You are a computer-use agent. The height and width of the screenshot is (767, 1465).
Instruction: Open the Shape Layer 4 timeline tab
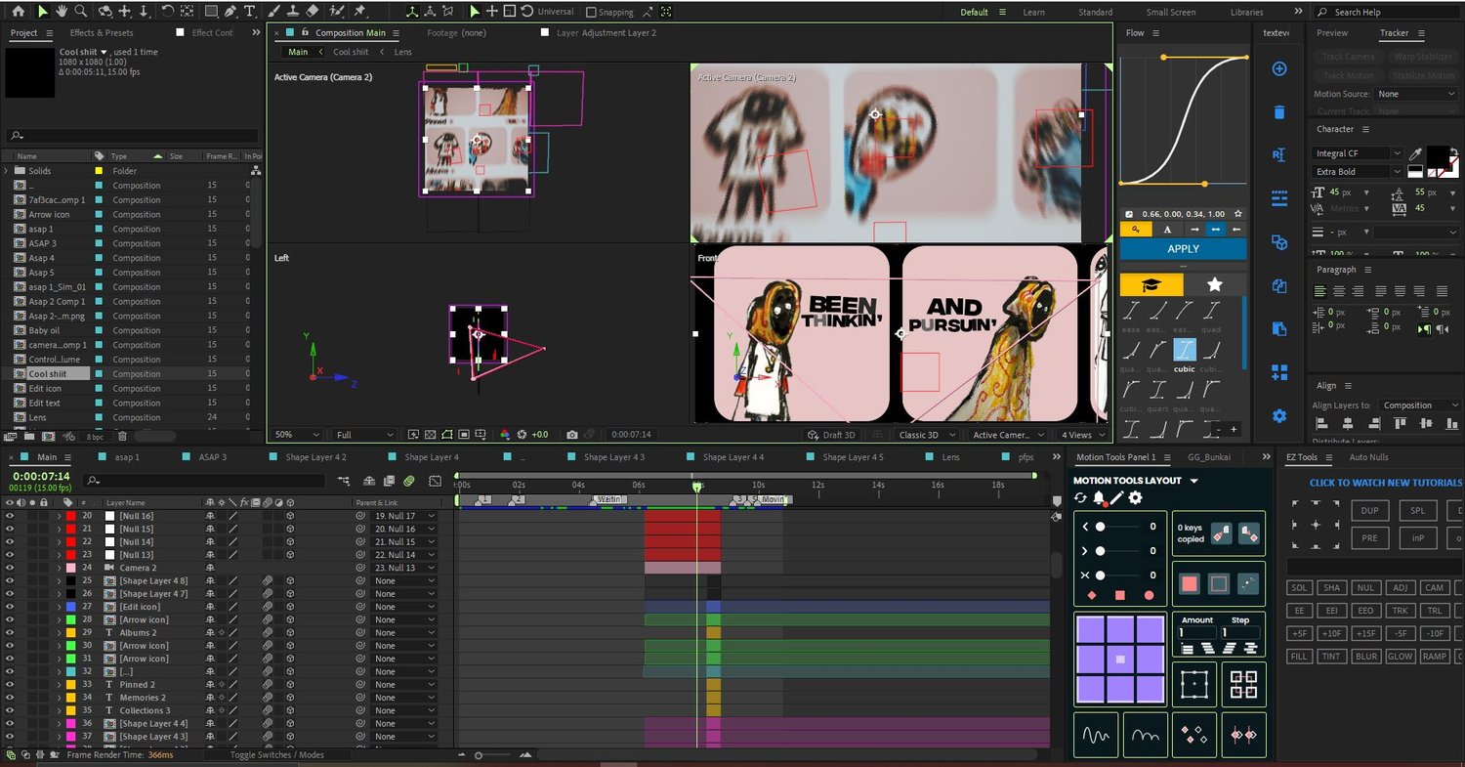point(431,457)
